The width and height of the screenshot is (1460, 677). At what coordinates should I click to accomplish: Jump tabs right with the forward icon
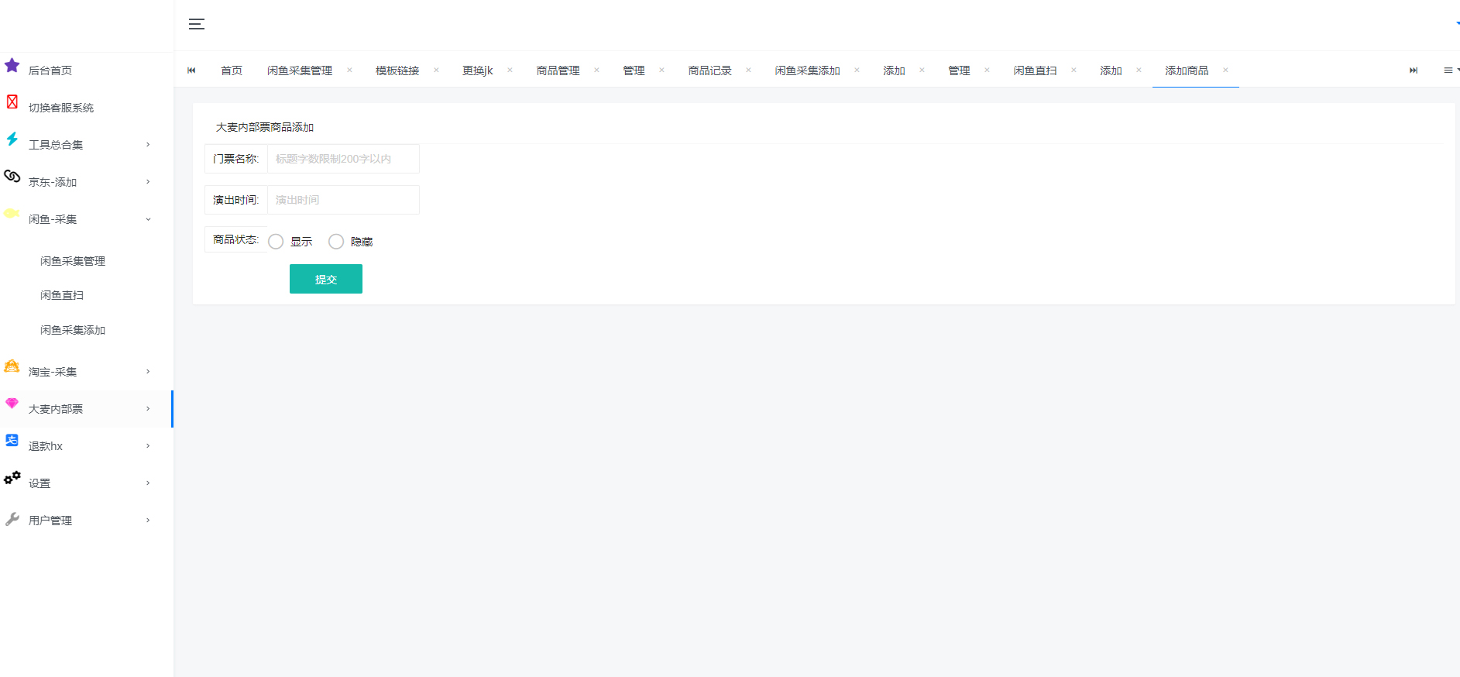[1414, 70]
